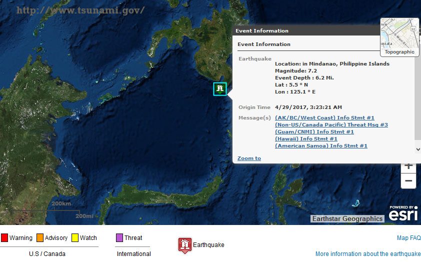
Task: Click the red Earthquake legend icon
Action: click(184, 245)
